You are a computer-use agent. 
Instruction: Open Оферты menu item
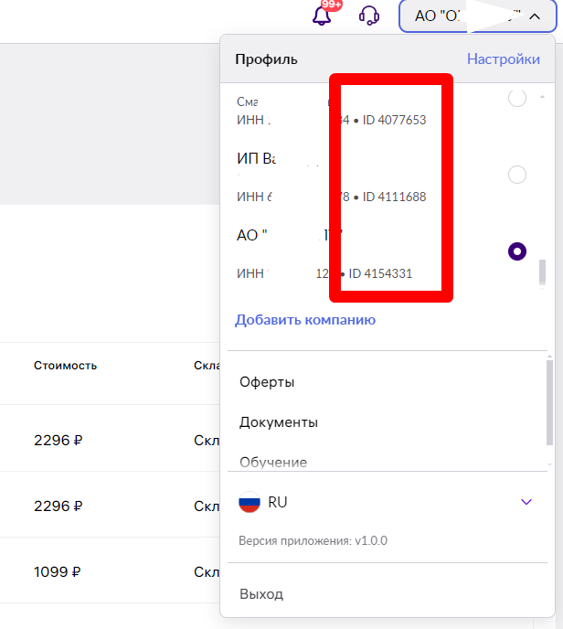coord(267,382)
